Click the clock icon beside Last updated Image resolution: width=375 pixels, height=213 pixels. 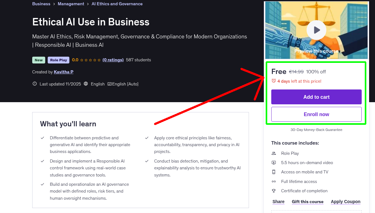click(34, 84)
